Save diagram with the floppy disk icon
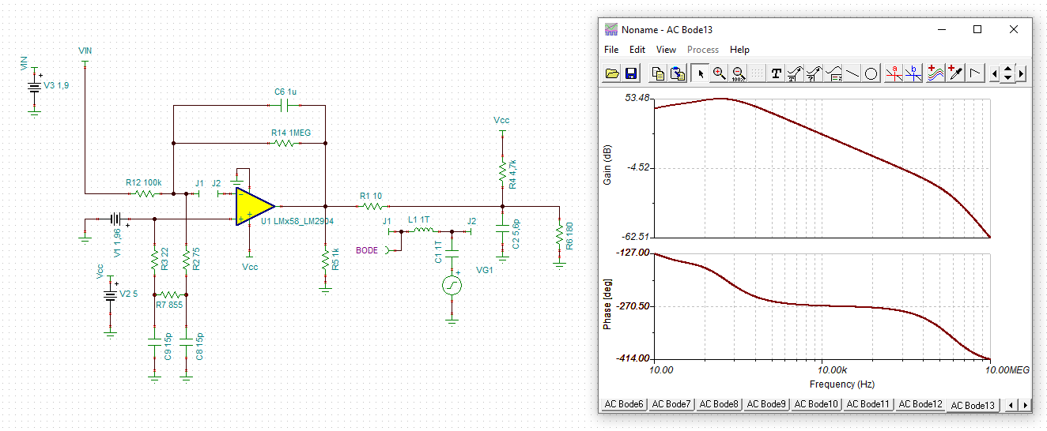The width and height of the screenshot is (1047, 431). [631, 73]
